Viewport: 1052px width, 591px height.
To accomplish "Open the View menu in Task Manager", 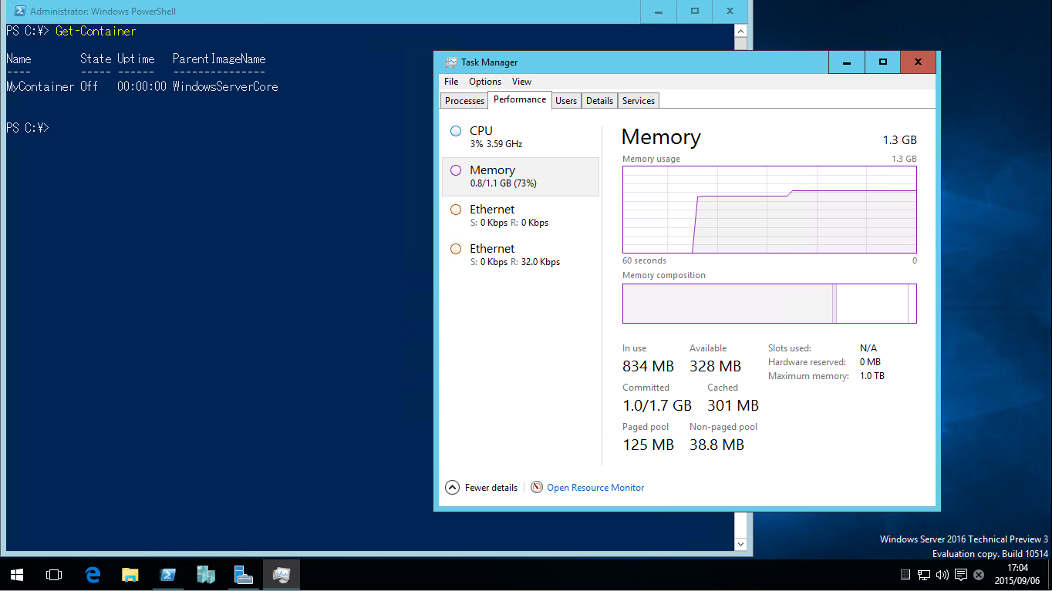I will point(521,82).
